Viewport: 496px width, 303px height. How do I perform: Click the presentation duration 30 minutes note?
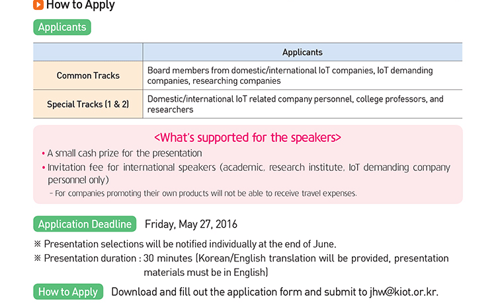241,258
